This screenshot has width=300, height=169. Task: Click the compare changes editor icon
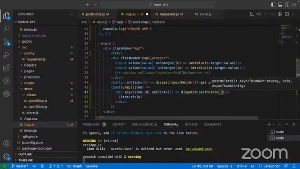click(252, 14)
